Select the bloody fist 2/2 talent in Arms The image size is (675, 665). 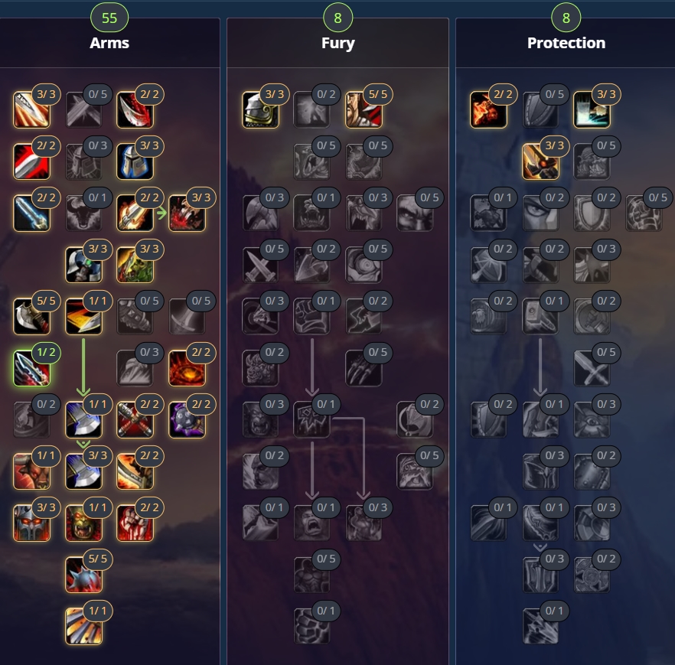tap(135, 523)
